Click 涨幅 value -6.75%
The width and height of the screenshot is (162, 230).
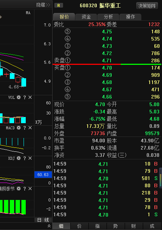tap(97, 119)
